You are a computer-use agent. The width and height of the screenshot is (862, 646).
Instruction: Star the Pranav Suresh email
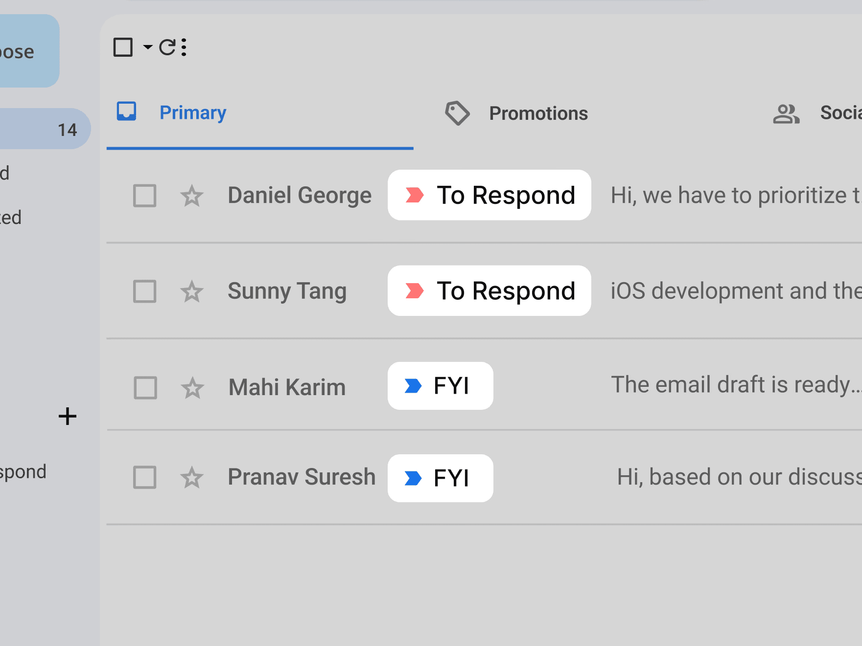[x=192, y=478]
